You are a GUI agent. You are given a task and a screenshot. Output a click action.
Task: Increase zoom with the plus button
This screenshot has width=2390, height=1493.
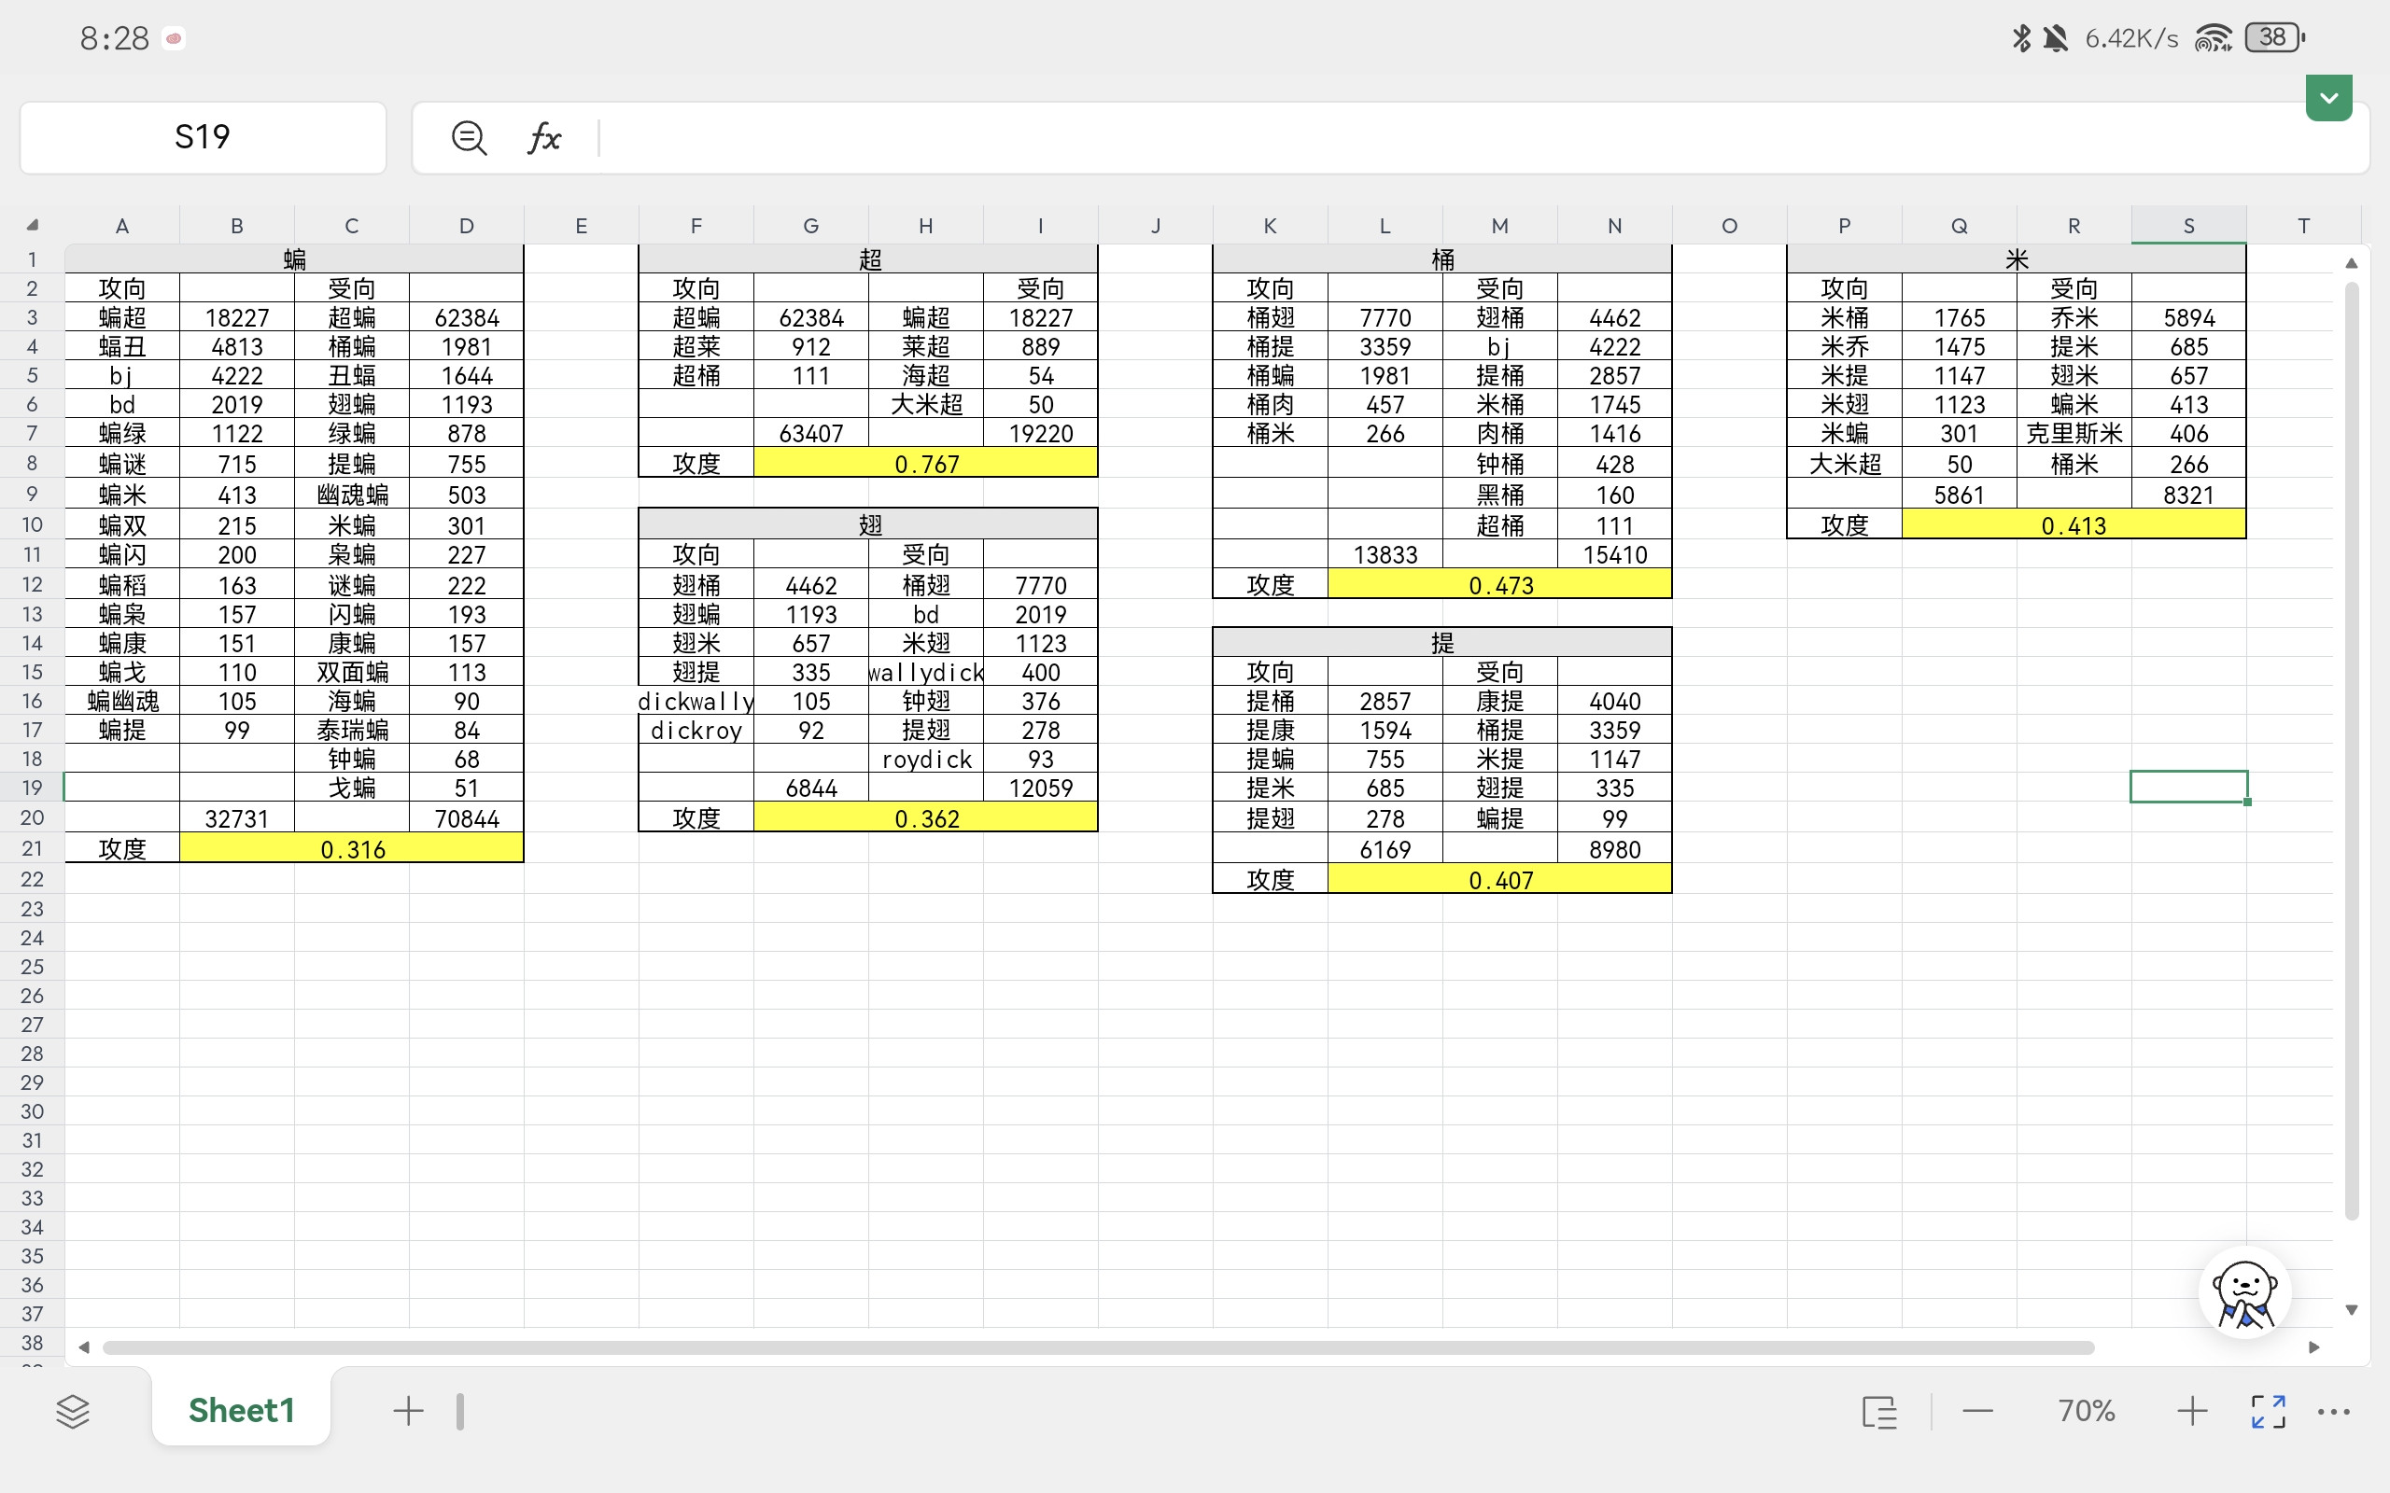click(x=2191, y=1411)
